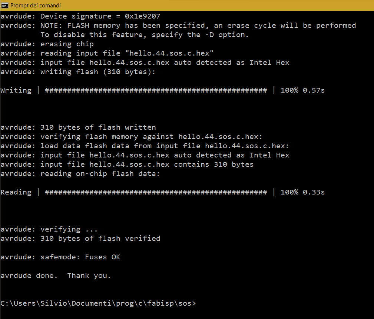The height and width of the screenshot is (319, 374).
Task: Click 'verifying flash memory against' line
Action: pos(131,137)
